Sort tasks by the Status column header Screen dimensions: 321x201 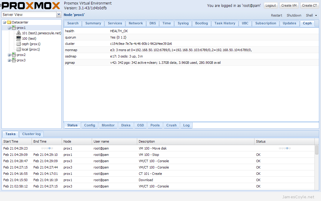pos(284,141)
